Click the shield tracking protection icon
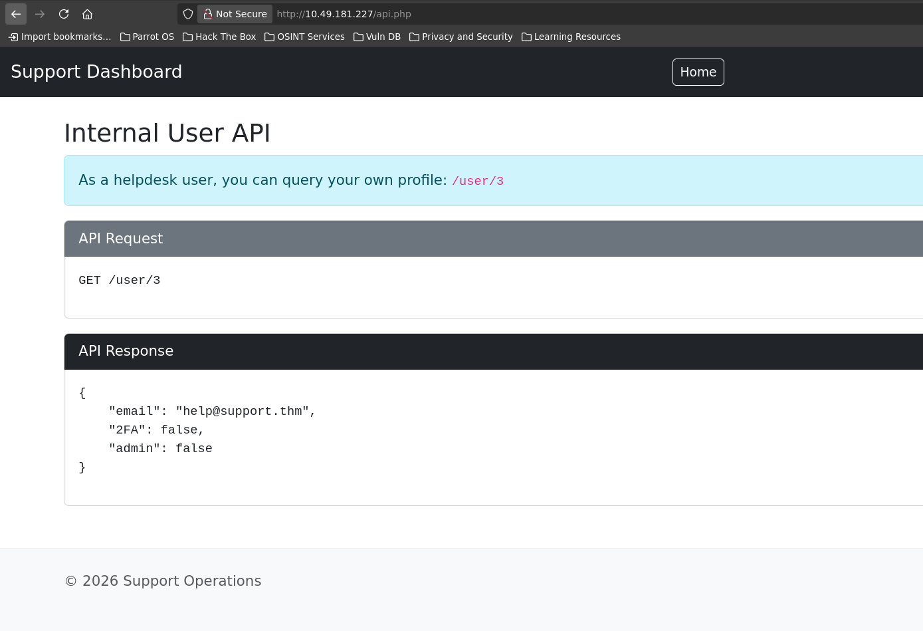The height and width of the screenshot is (631, 923). point(188,14)
